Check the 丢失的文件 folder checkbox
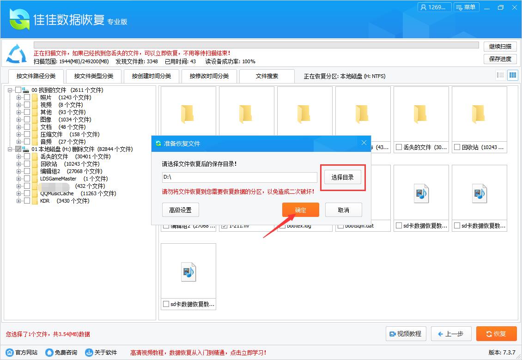 27,156
